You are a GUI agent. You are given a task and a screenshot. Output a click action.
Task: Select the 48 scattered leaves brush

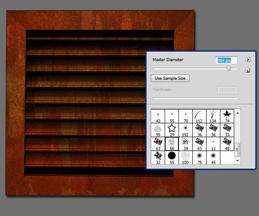click(227, 144)
